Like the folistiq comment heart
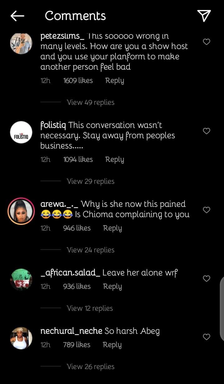Viewport: 224px width, 384px height. tap(207, 131)
